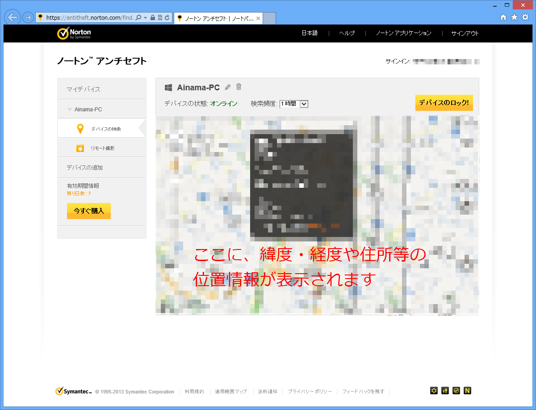Image resolution: width=536 pixels, height=410 pixels.
Task: Refresh the page from the address bar
Action: pos(167,18)
